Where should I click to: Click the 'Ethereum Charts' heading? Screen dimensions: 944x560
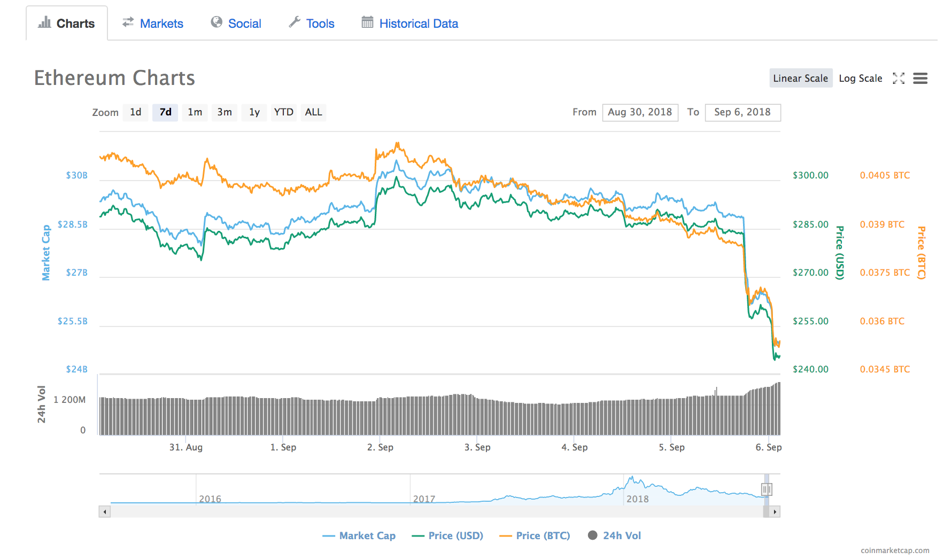point(114,78)
